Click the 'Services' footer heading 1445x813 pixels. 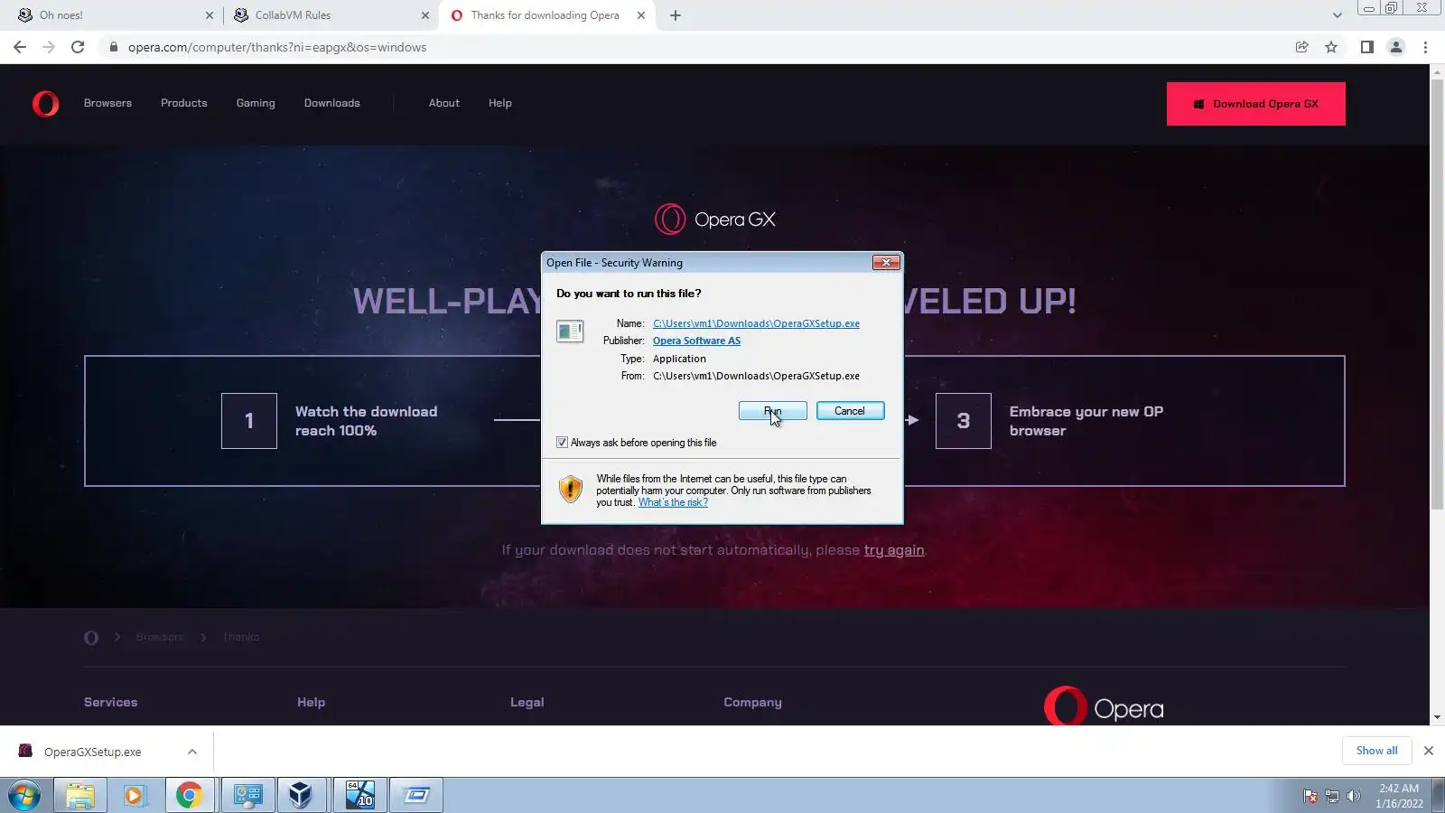point(111,703)
